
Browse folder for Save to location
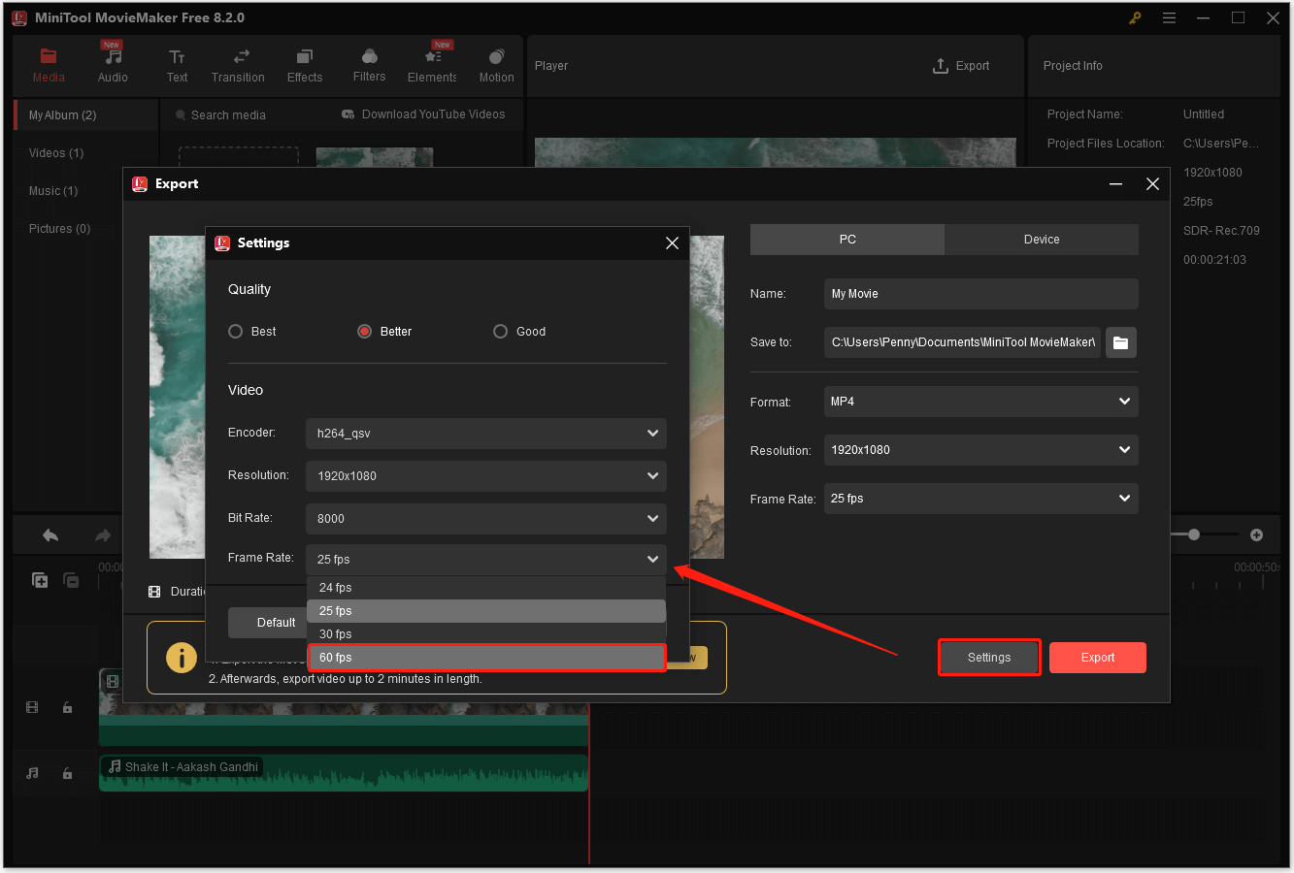pos(1120,342)
